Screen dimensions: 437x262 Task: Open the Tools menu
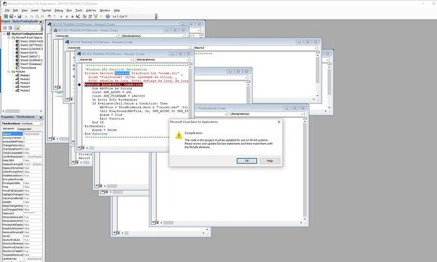(79, 10)
